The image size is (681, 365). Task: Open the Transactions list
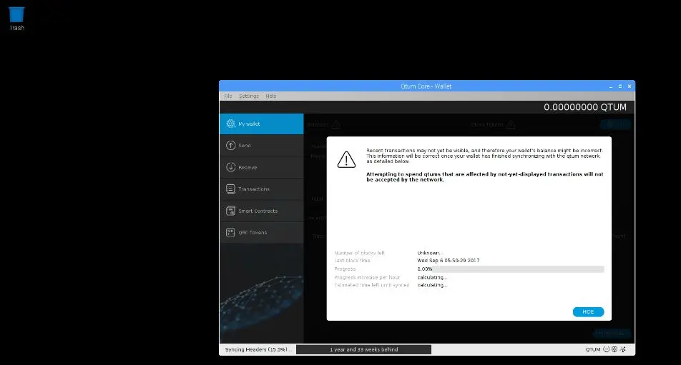[x=262, y=189]
